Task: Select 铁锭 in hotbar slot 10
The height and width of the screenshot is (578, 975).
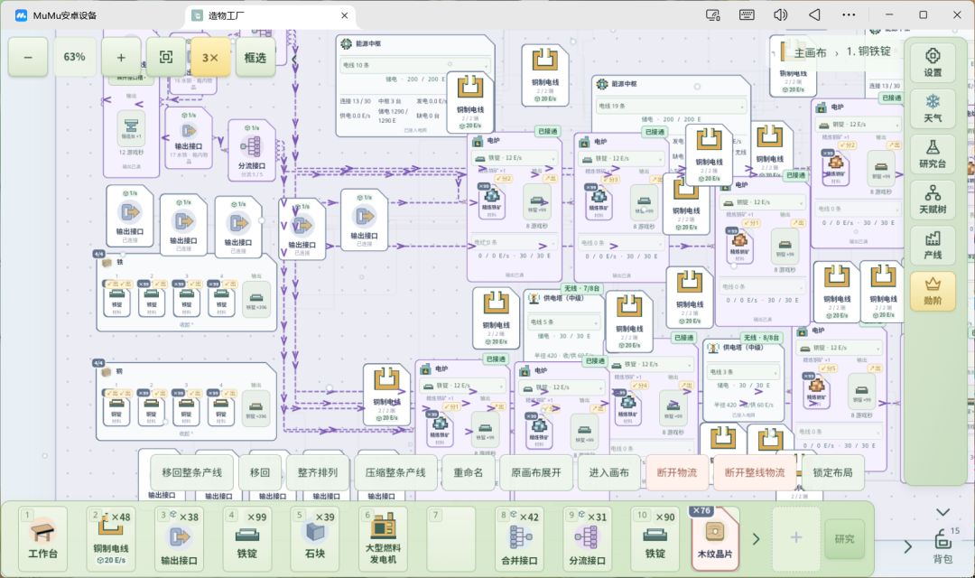Action: click(655, 539)
